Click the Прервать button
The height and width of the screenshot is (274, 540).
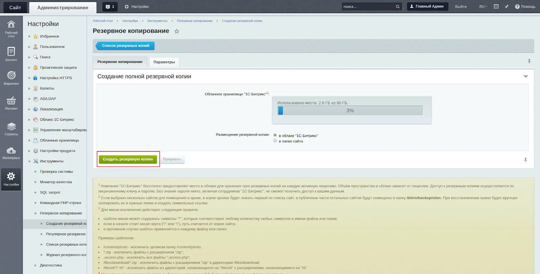[172, 160]
